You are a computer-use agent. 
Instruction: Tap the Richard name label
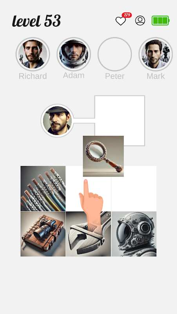click(33, 76)
